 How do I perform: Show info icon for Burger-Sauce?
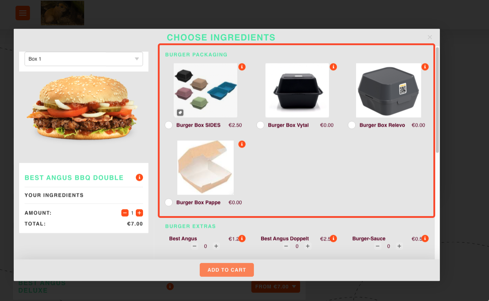tap(425, 238)
